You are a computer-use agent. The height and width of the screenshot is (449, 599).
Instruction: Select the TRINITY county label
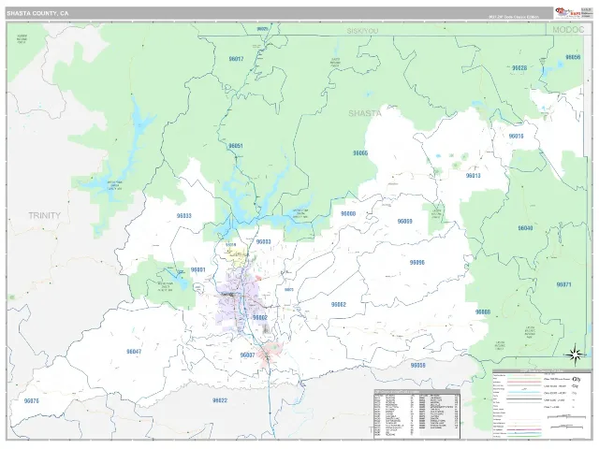click(x=45, y=215)
